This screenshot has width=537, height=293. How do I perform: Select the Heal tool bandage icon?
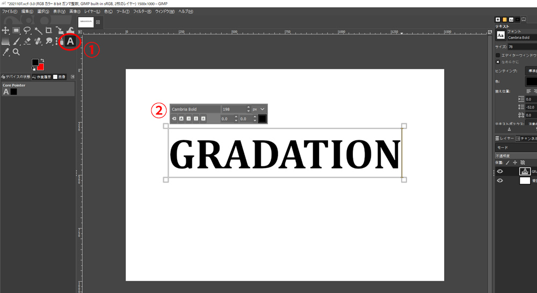pyautogui.click(x=38, y=41)
